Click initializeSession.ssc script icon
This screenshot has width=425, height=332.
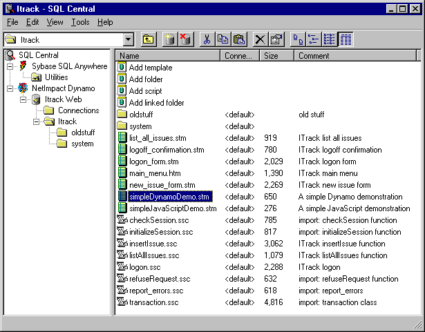coord(122,231)
